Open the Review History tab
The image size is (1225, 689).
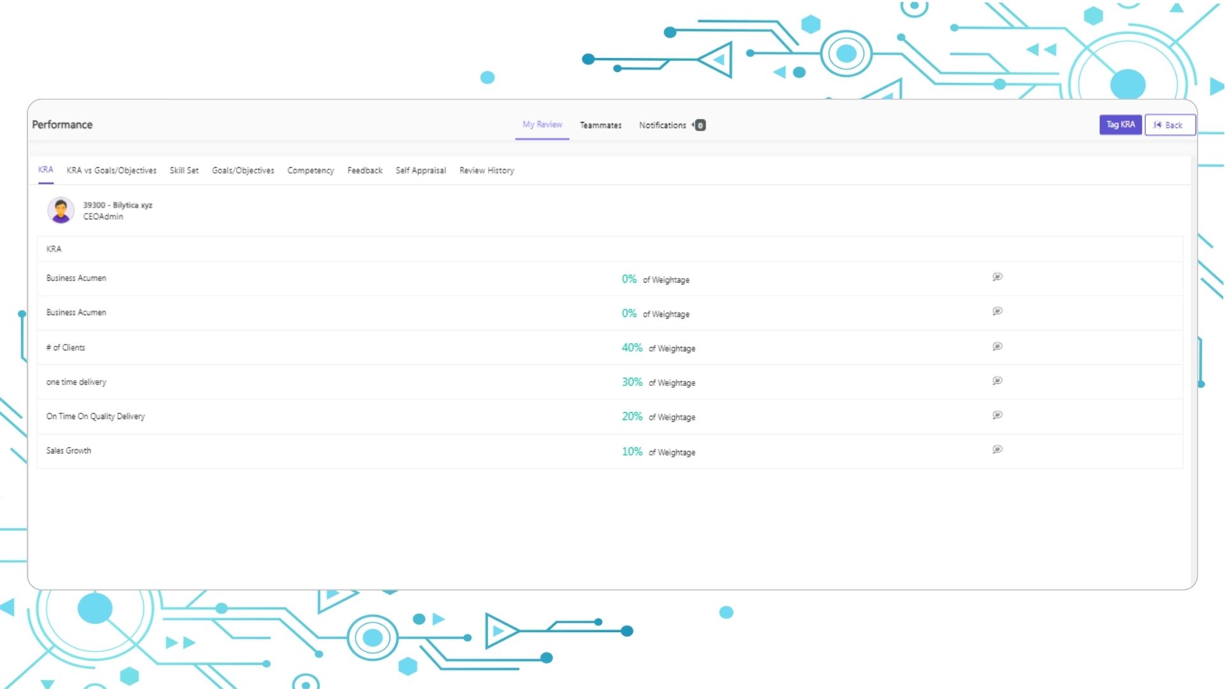[487, 170]
